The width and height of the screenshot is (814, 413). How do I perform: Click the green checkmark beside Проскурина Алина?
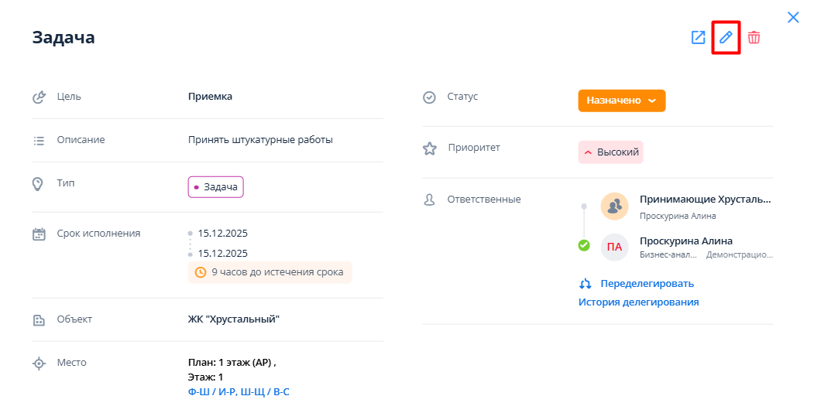click(x=584, y=245)
